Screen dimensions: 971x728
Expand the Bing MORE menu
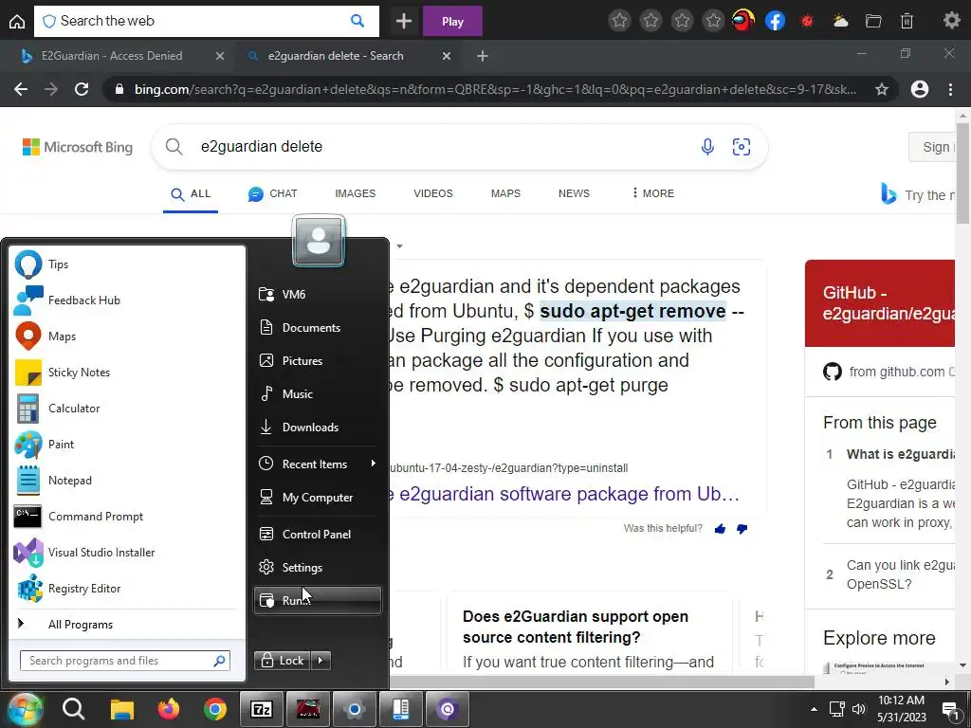652,193
